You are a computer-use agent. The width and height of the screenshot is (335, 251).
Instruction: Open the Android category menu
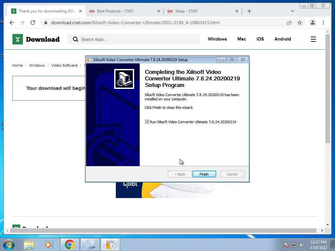[x=283, y=39]
